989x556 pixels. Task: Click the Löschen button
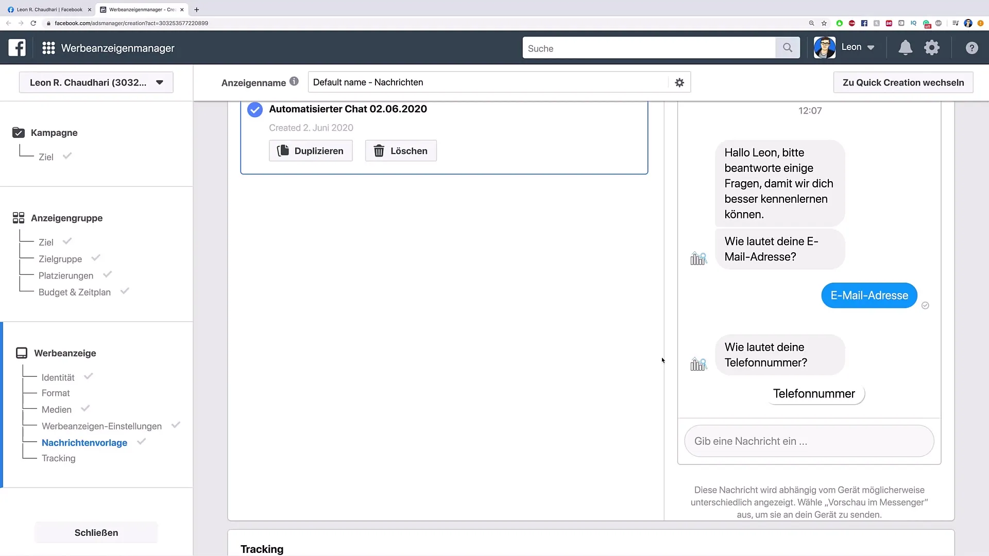(401, 151)
